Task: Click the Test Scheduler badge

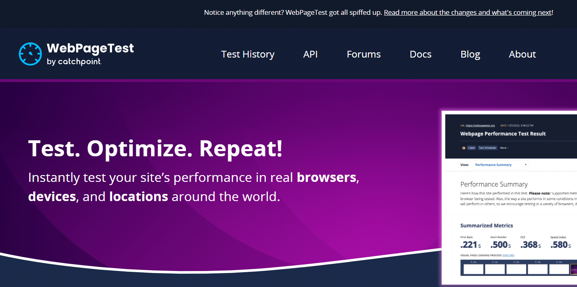Action: [x=488, y=148]
